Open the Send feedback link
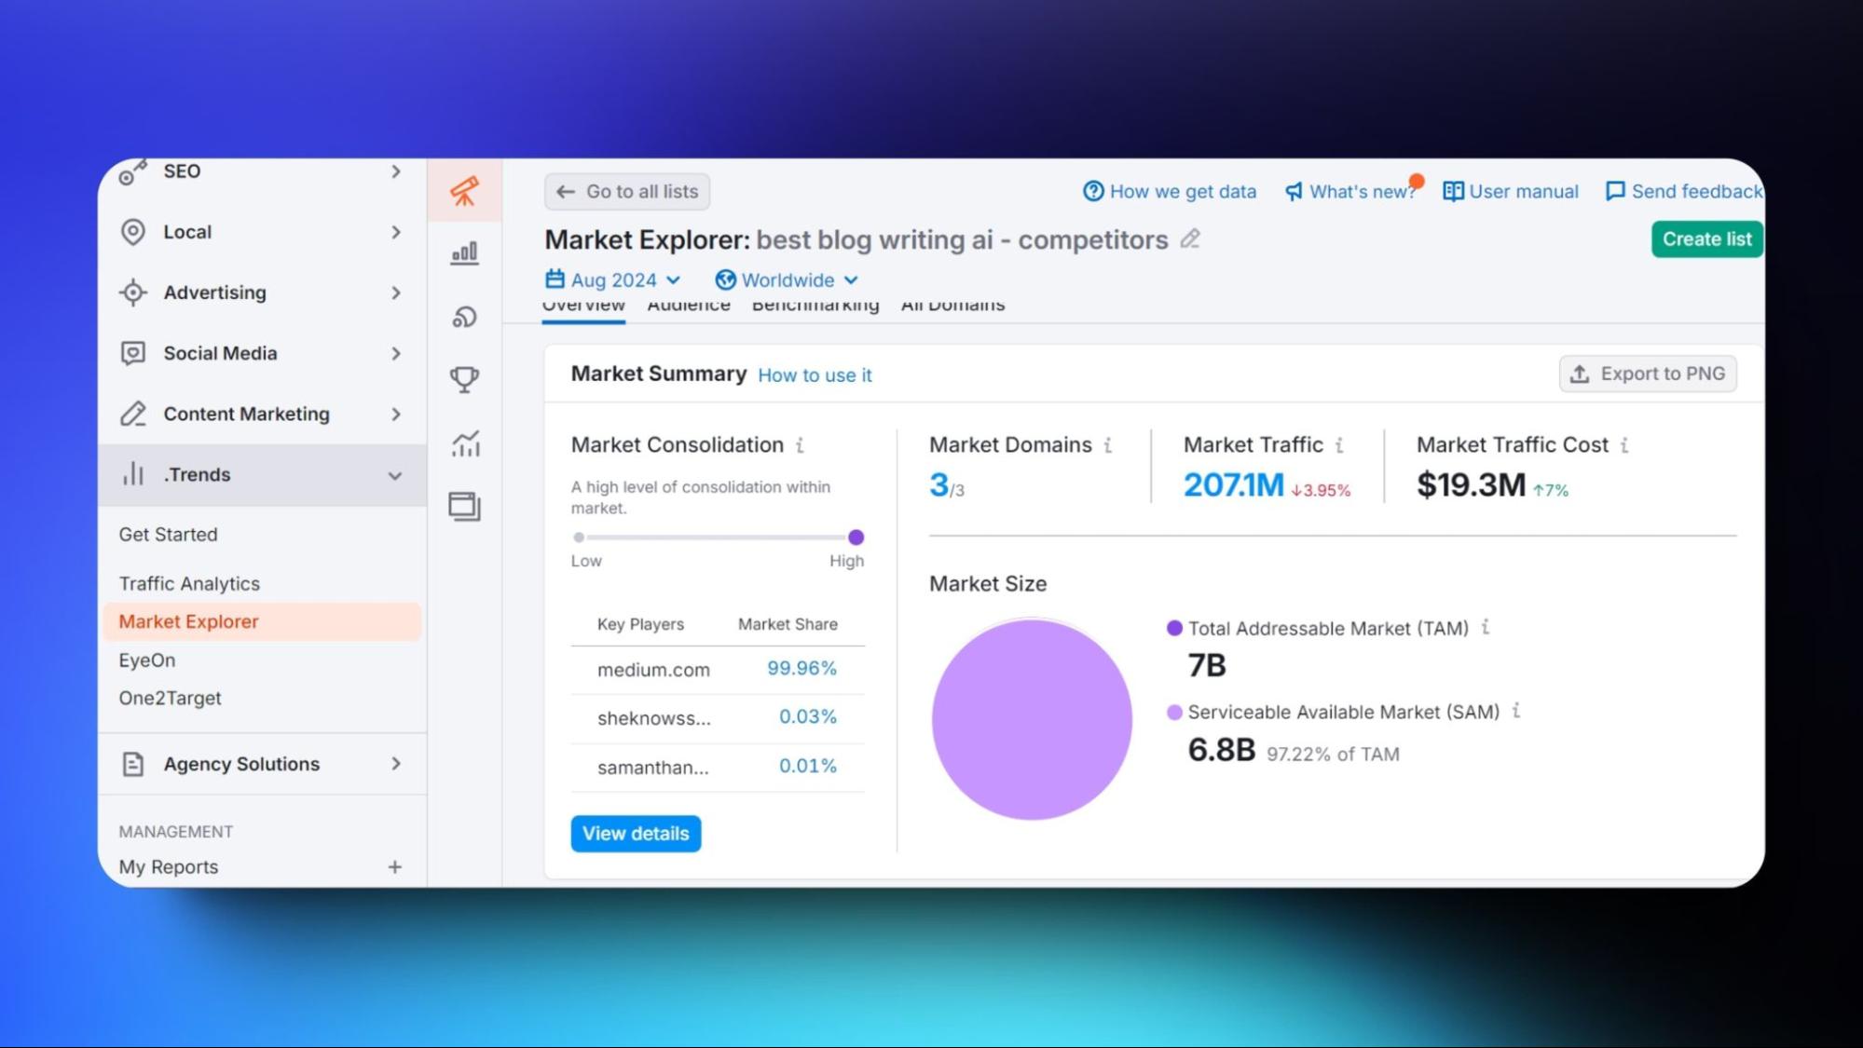Image resolution: width=1863 pixels, height=1048 pixels. 1684,191
